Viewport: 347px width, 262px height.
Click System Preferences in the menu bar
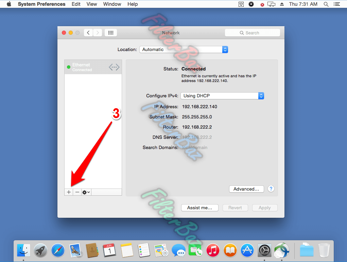pyautogui.click(x=41, y=4)
